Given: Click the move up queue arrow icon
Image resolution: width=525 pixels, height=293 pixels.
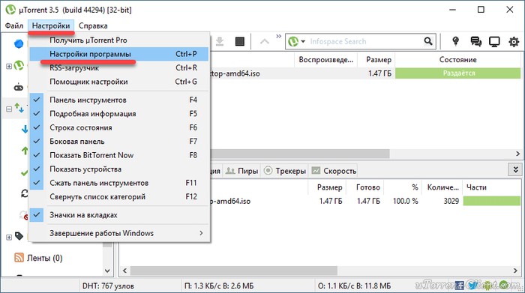Looking at the screenshot, I should (x=265, y=41).
